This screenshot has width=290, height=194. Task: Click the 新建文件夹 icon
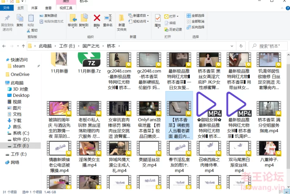121,18
